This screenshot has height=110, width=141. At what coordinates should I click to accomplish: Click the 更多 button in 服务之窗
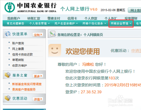[38, 76]
